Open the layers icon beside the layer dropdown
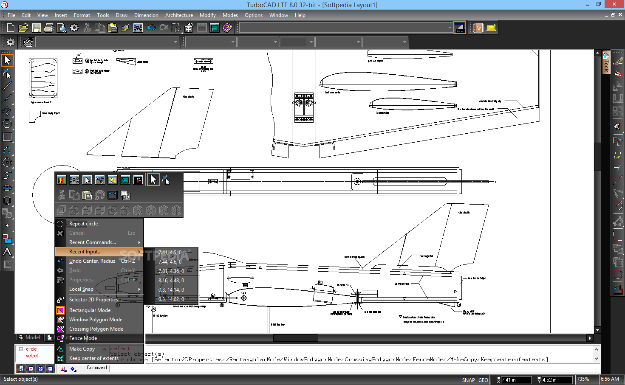 click(28, 42)
